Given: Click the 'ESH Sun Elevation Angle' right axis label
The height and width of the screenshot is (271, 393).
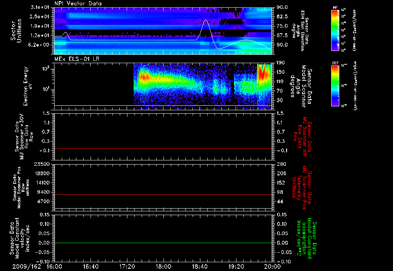Looking at the screenshot, I should (x=301, y=31).
